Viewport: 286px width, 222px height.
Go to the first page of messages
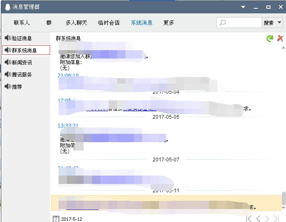pos(249,219)
